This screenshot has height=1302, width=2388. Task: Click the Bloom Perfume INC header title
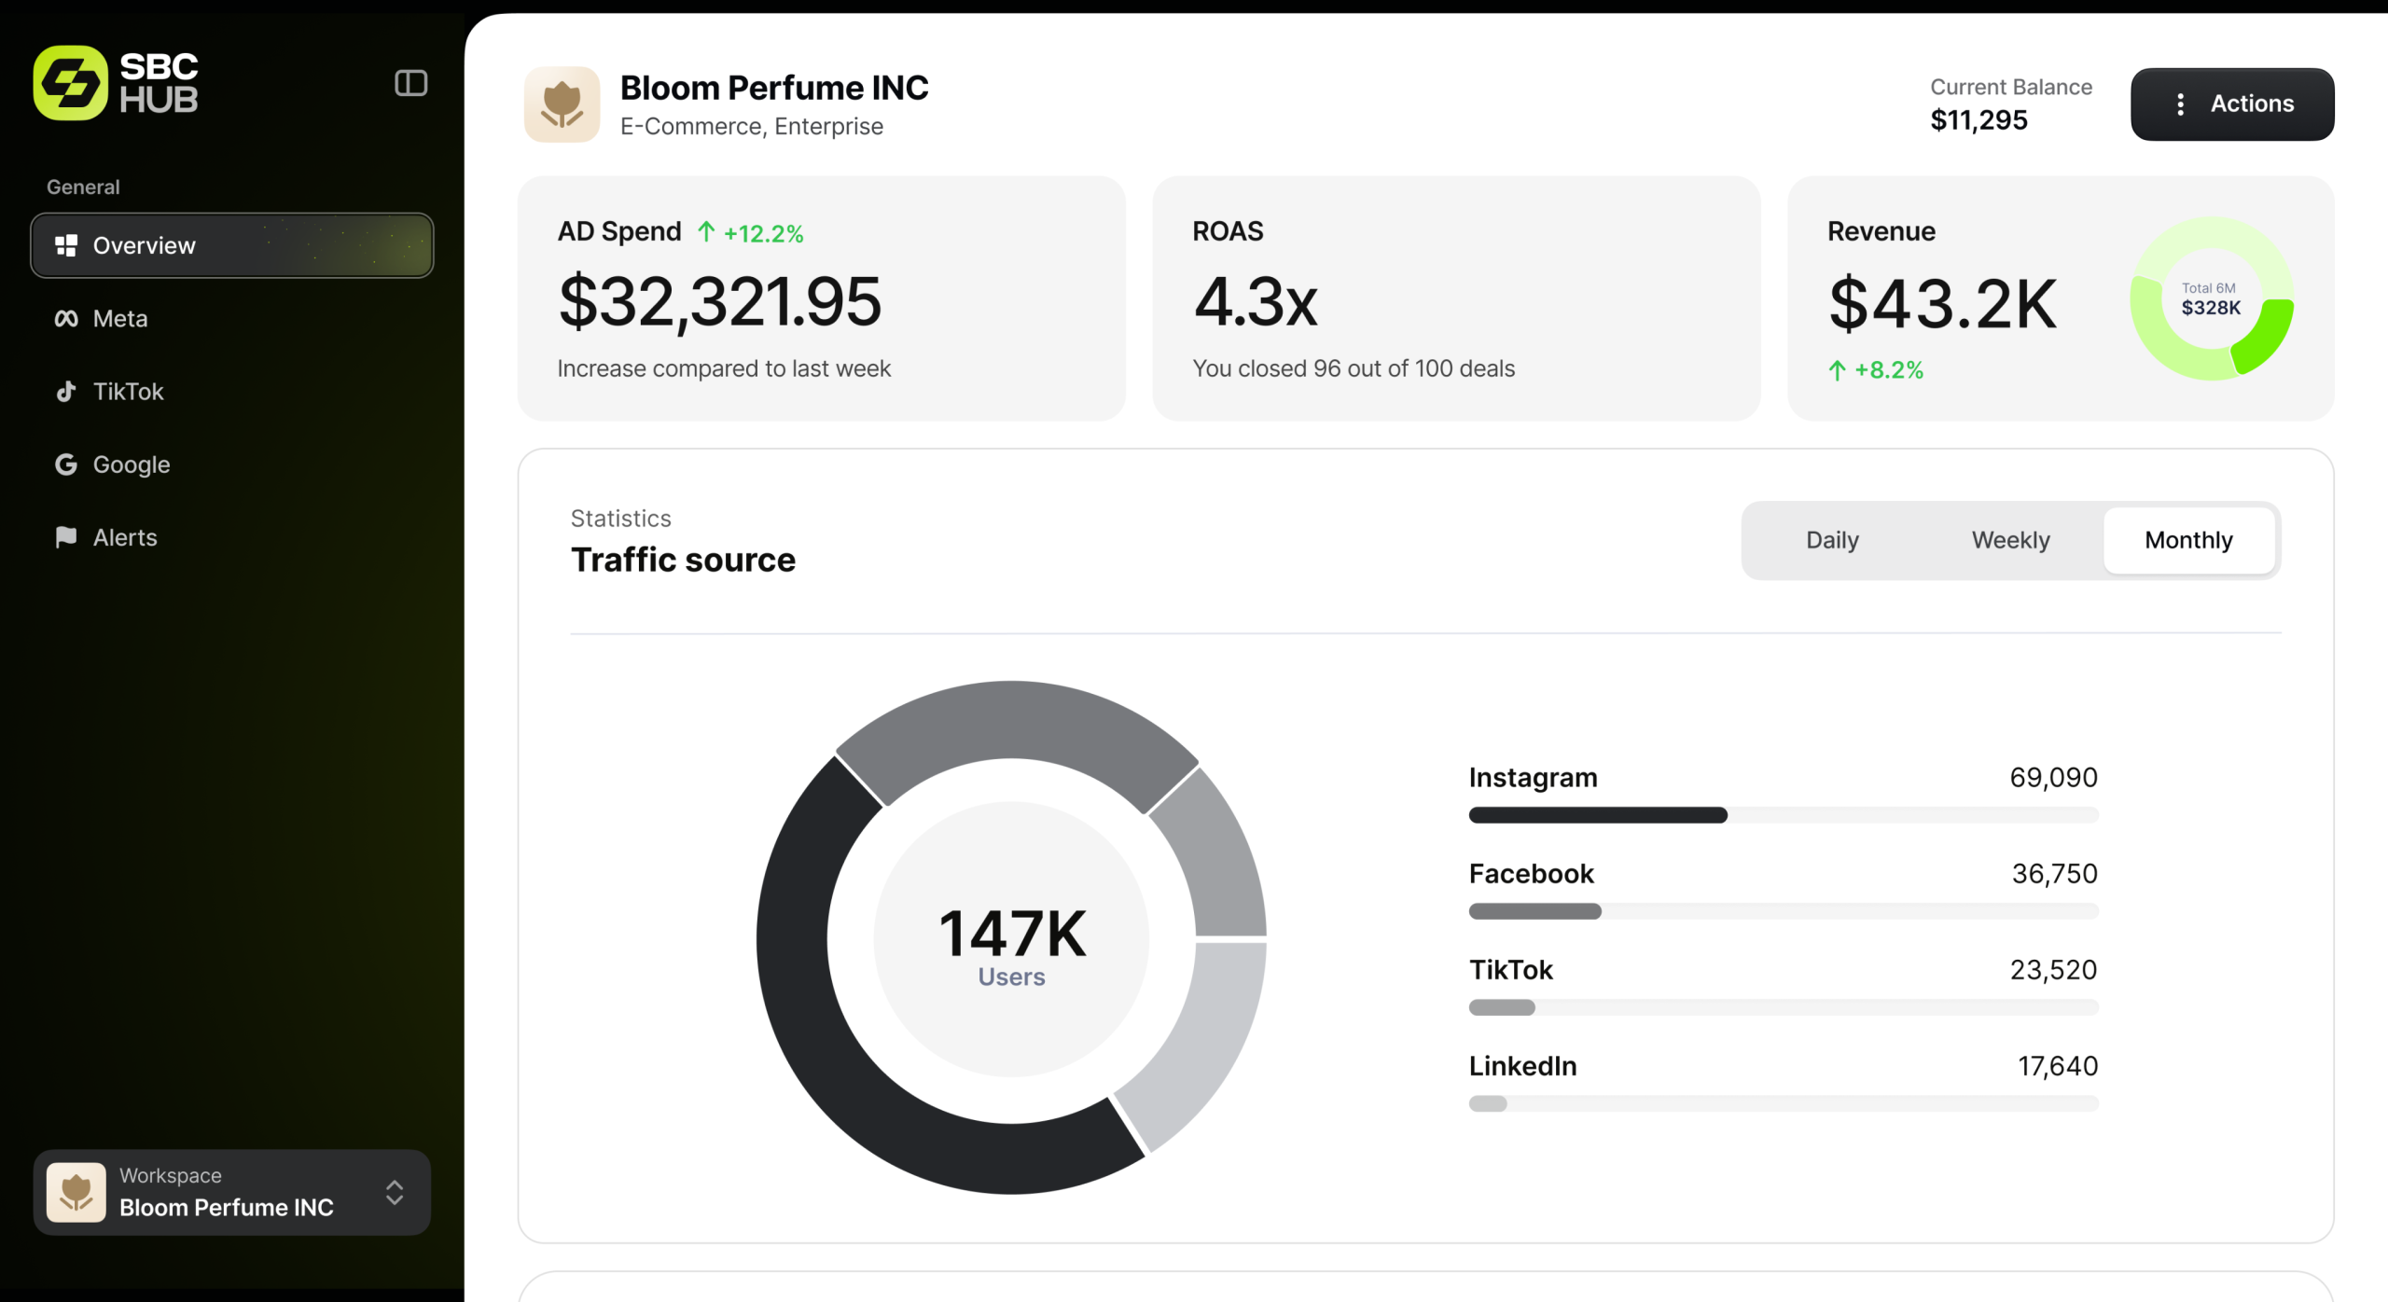pos(774,88)
